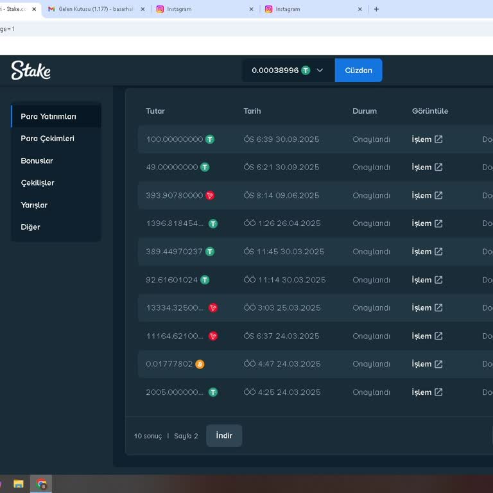Open İşlem link for the 100.00000000 deposit
Viewport: 493px width, 493px height.
[422, 139]
